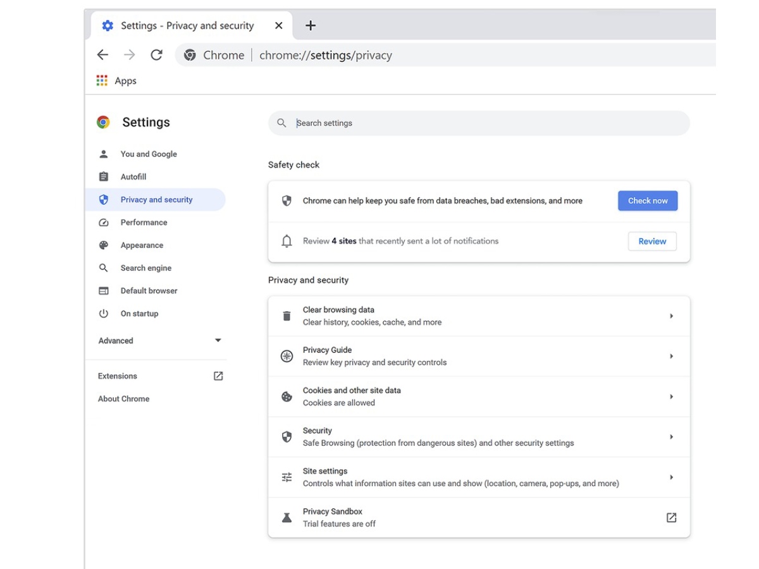Select the Site settings sliders icon
The image size is (759, 569).
pos(287,477)
